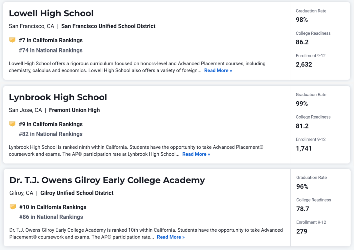Click #9 in California Rankings text
354x250 pixels.
pos(51,124)
